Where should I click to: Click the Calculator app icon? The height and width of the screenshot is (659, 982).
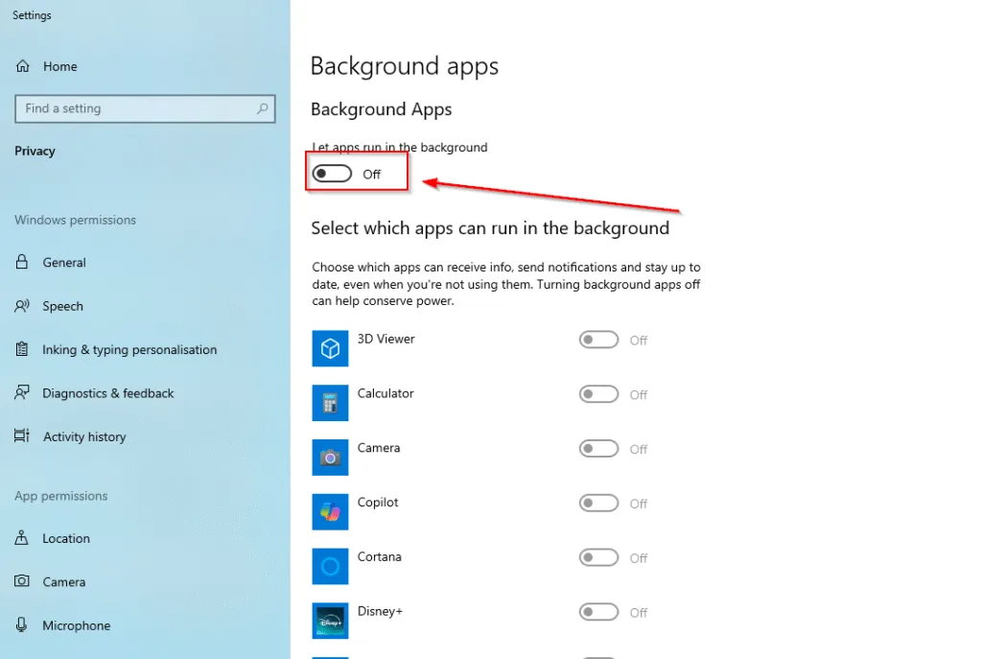click(x=330, y=404)
